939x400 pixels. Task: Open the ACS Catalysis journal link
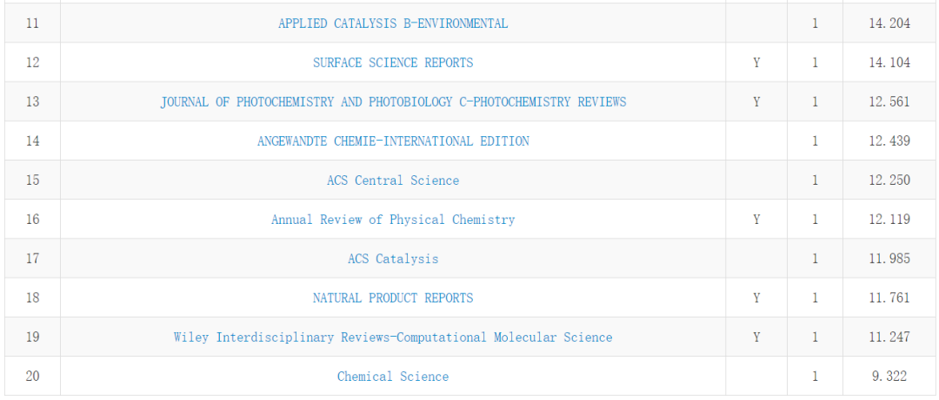pos(393,259)
